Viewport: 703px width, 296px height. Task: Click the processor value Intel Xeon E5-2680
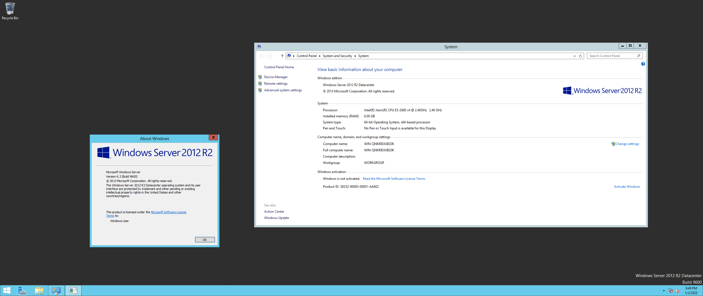403,110
